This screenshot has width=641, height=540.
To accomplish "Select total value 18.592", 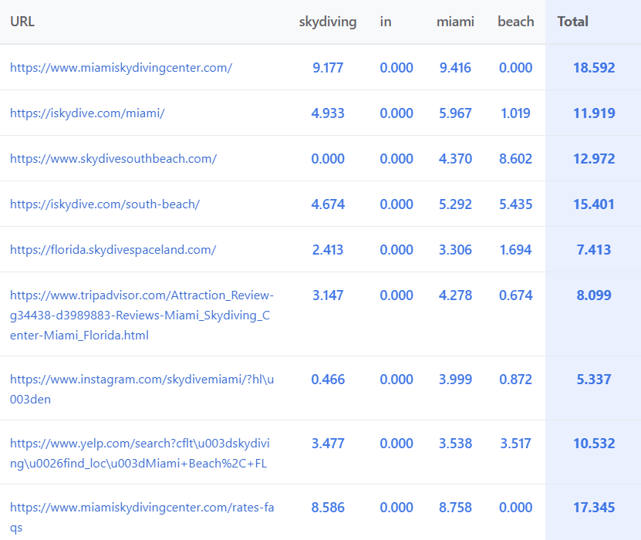I will 594,67.
